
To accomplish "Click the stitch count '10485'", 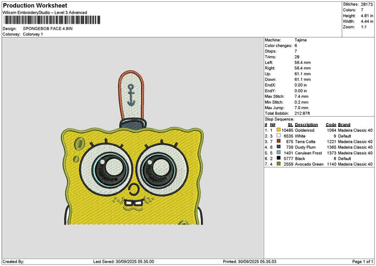I will click(x=287, y=130).
